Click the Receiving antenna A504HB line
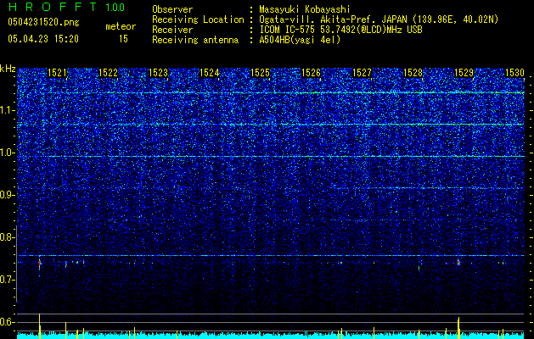The height and width of the screenshot is (339, 534). pyautogui.click(x=246, y=40)
